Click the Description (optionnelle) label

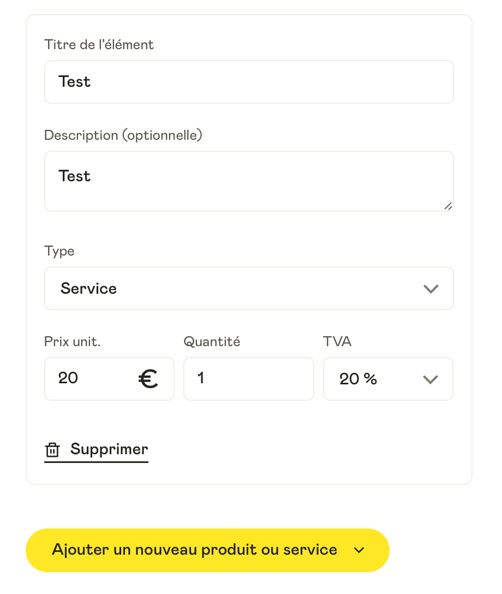(123, 135)
